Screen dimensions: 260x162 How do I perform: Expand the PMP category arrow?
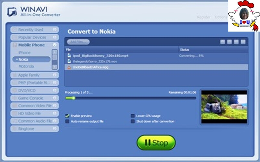pos(54,83)
